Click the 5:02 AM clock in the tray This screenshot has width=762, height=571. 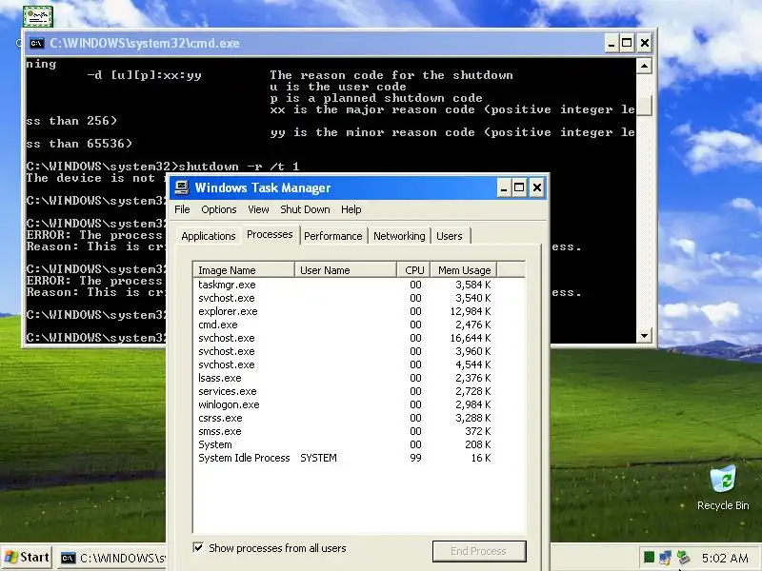coord(725,558)
